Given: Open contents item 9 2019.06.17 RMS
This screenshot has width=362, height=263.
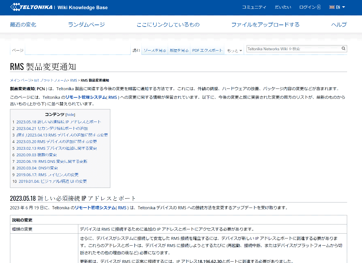Looking at the screenshot, I should (47, 174).
